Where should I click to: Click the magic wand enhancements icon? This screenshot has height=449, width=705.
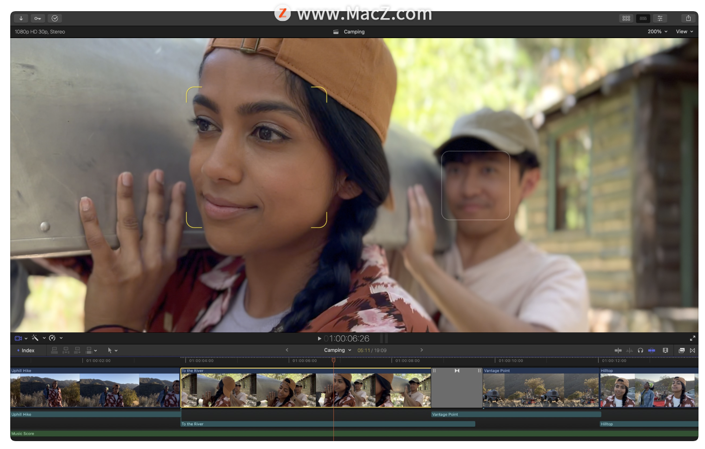point(35,338)
